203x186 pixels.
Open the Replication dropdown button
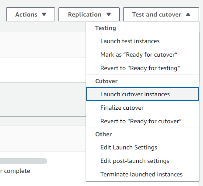pyautogui.click(x=89, y=14)
